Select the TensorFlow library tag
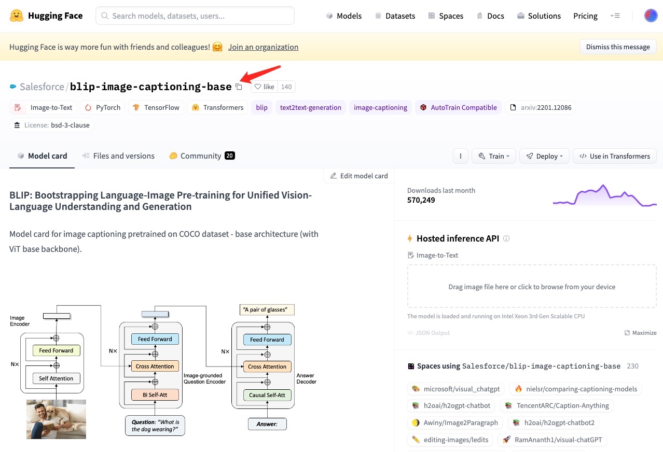This screenshot has height=452, width=663. click(x=156, y=107)
